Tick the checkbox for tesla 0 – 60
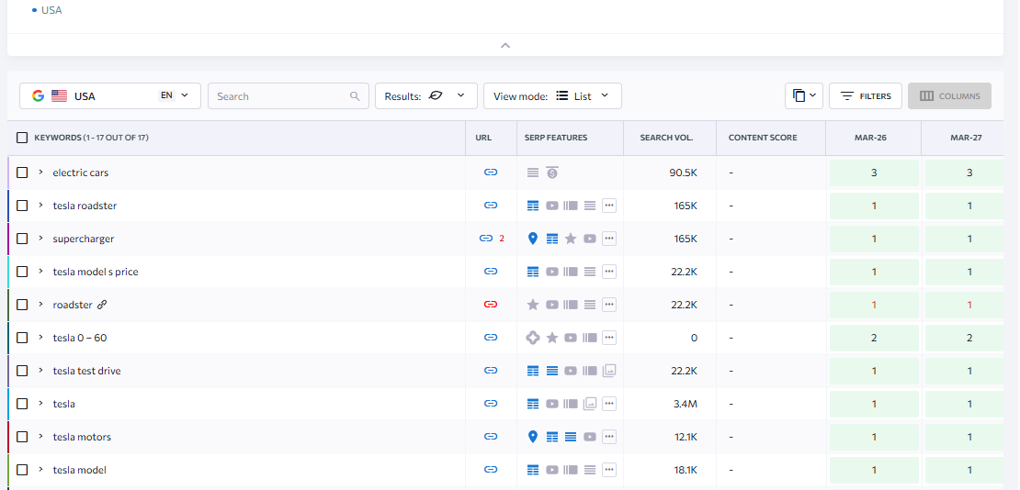This screenshot has width=1020, height=490. 22,338
